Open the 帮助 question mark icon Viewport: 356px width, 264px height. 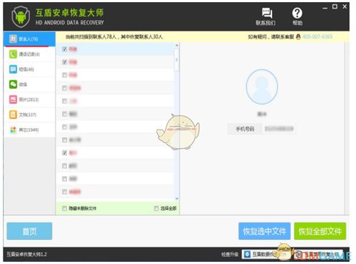(297, 13)
